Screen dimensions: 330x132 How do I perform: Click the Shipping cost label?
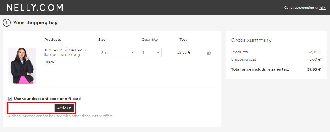[x=244, y=59]
